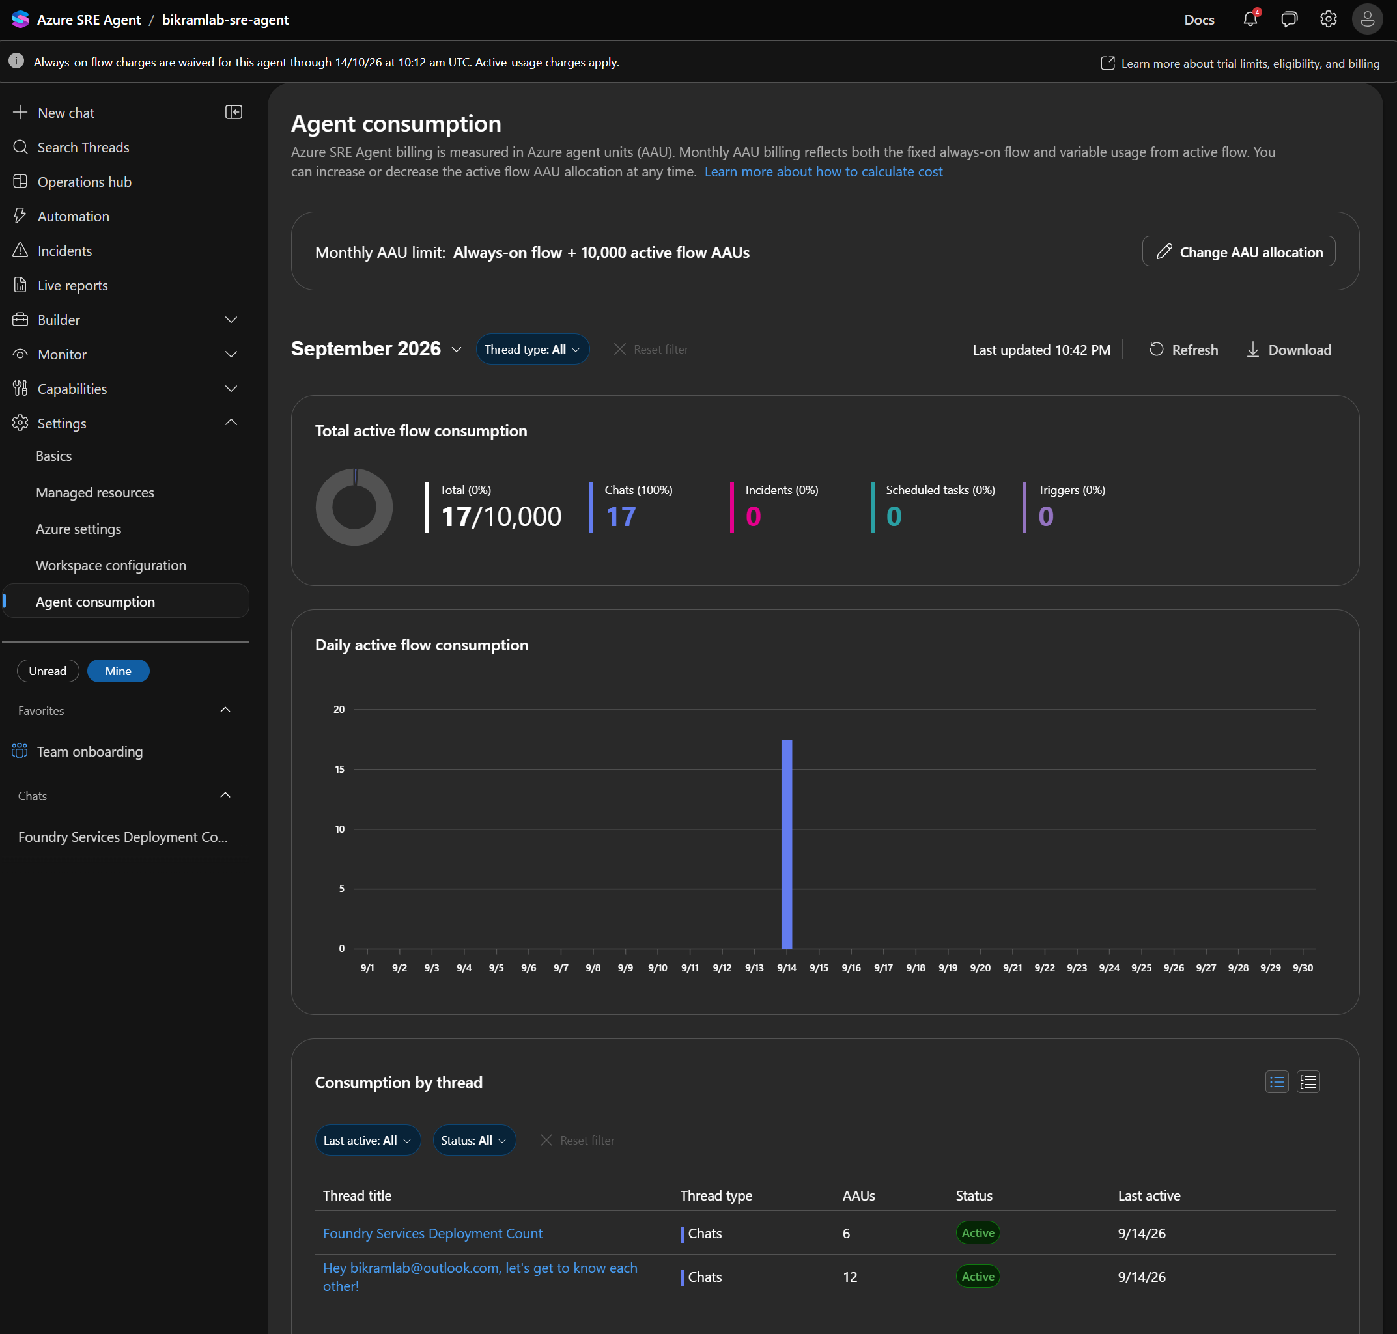The height and width of the screenshot is (1334, 1397).
Task: Click the Download arrow icon
Action: 1252,349
